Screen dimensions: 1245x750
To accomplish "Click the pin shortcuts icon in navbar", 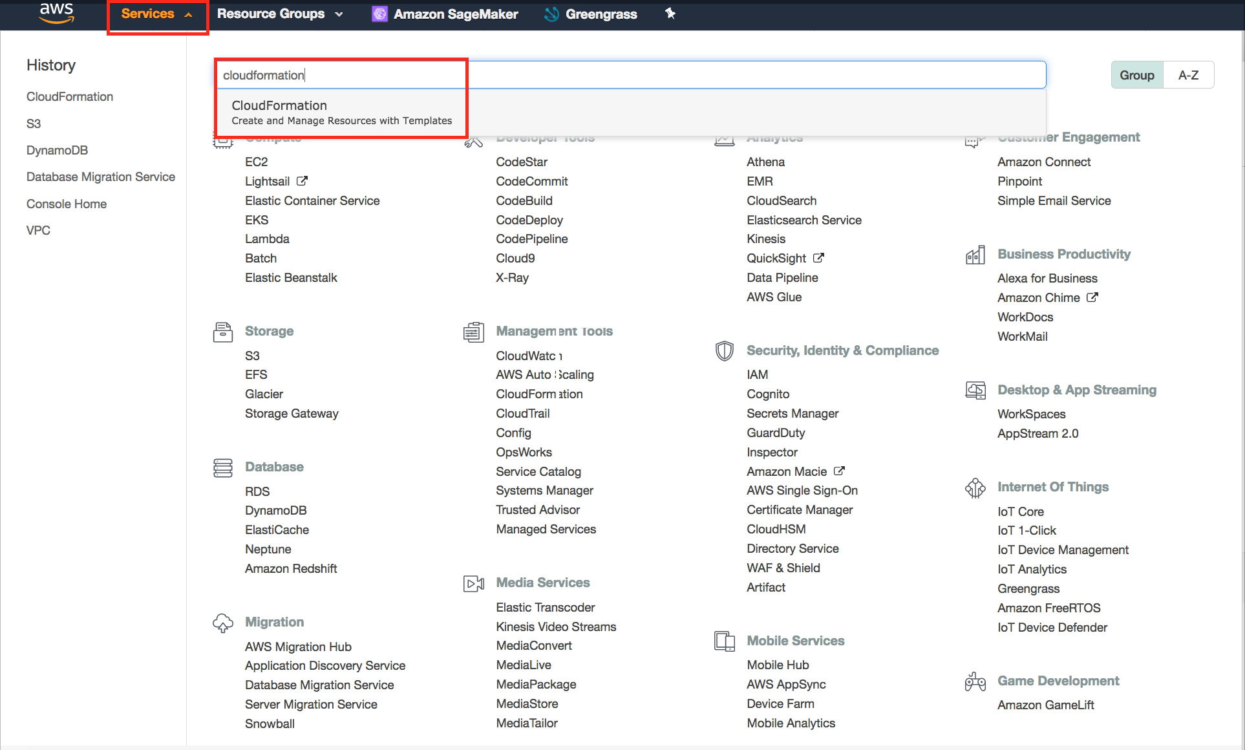I will [x=670, y=14].
